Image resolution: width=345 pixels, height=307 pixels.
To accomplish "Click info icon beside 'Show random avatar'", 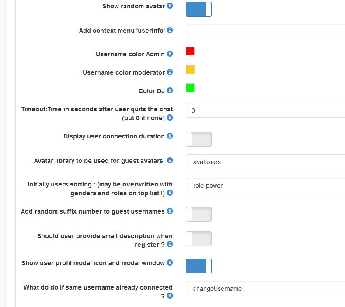I will pos(170,6).
